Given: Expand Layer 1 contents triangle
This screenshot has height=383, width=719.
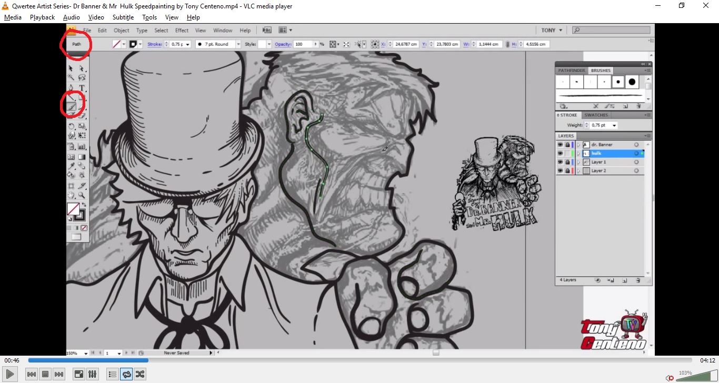Looking at the screenshot, I should pos(578,162).
